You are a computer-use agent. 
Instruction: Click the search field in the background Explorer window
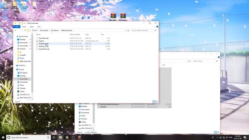click(x=205, y=61)
